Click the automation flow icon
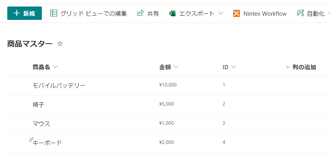The width and height of the screenshot is (330, 158). [x=300, y=13]
